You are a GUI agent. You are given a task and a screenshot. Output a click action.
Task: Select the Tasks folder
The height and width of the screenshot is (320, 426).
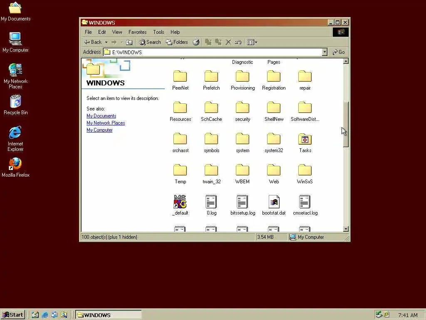305,142
